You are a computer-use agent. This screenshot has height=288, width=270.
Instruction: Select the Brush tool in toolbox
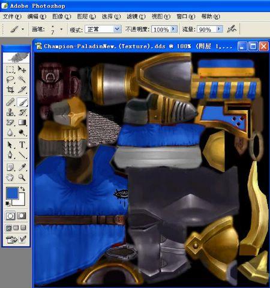[x=22, y=102]
